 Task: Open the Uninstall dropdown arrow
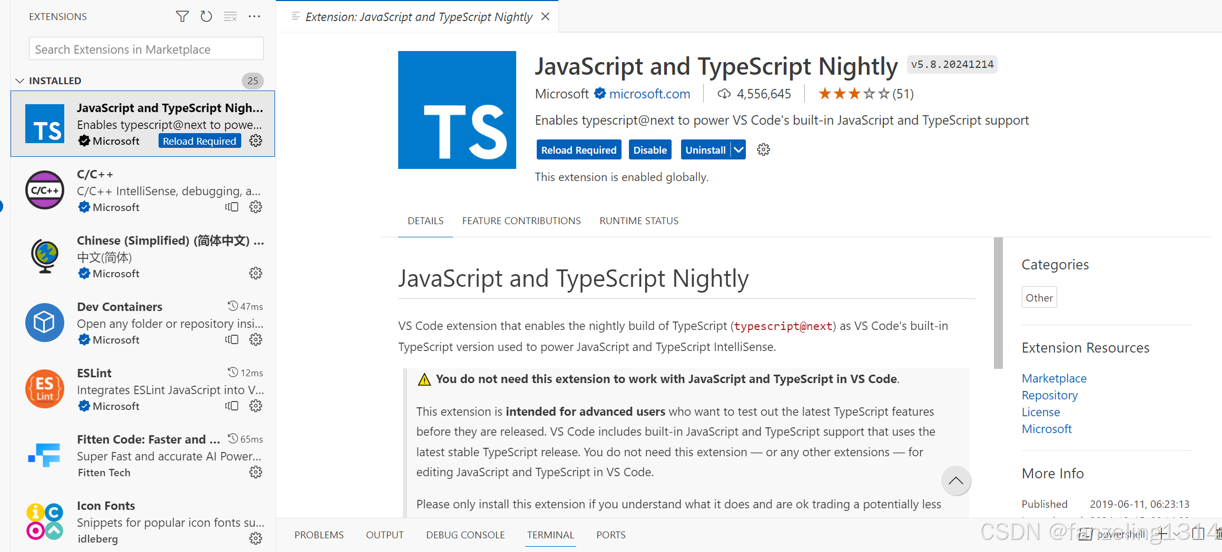point(738,150)
